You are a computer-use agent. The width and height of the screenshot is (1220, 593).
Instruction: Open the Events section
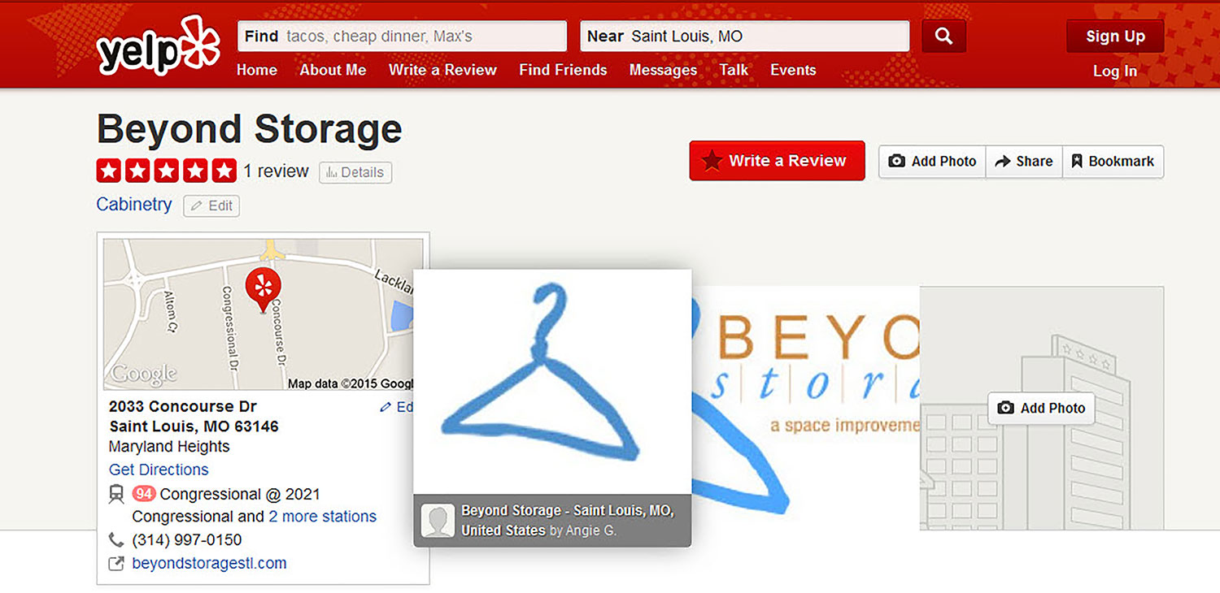coord(793,70)
